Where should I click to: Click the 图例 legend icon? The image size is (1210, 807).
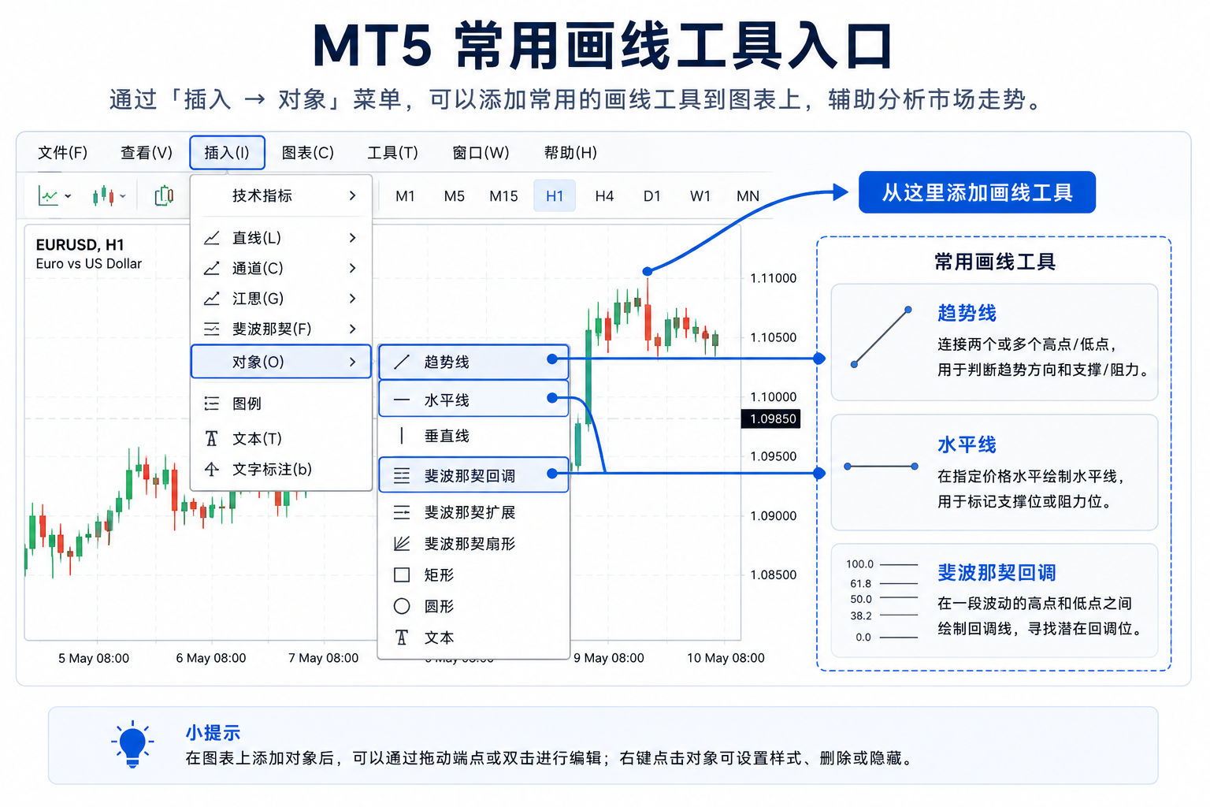212,403
